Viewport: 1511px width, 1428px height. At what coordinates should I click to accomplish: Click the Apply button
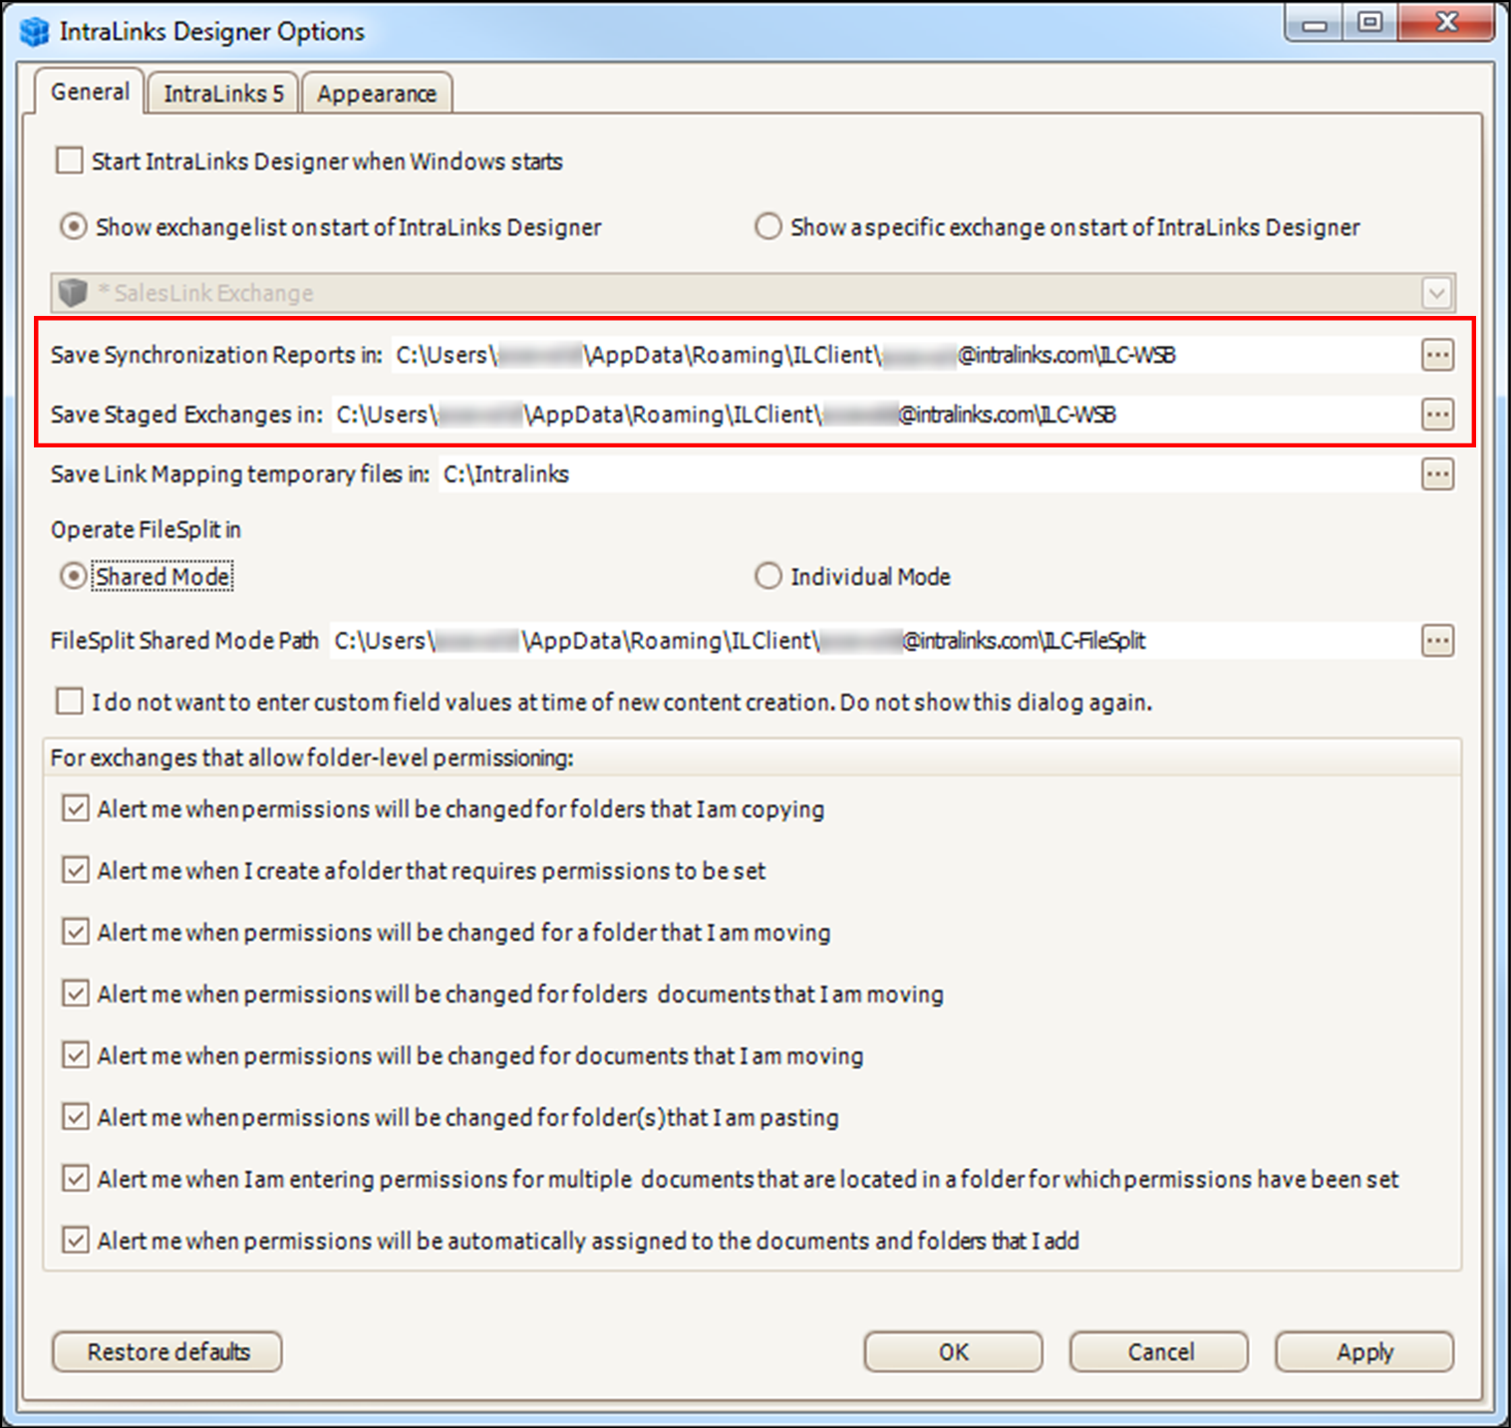1364,1352
